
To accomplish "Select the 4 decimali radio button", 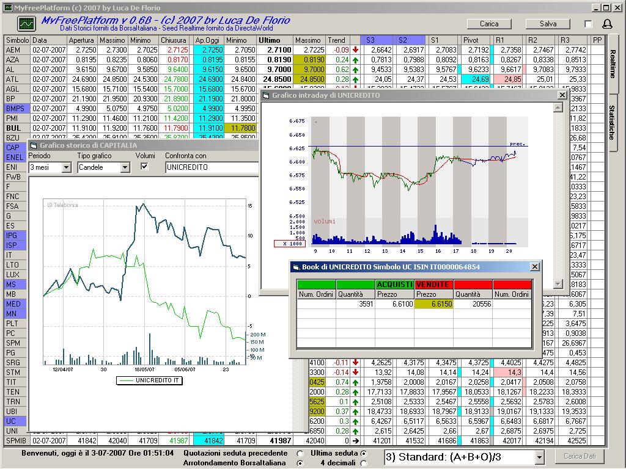I will (x=364, y=463).
